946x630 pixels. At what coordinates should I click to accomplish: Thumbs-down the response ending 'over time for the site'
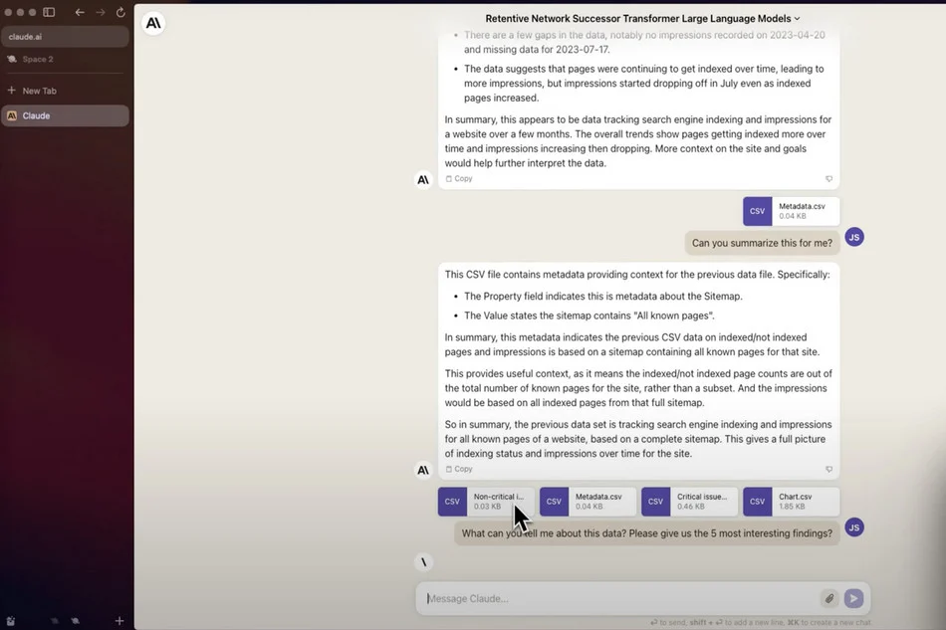tap(828, 469)
